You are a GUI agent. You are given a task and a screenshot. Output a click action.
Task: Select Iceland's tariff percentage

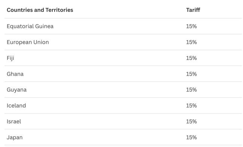(x=191, y=106)
